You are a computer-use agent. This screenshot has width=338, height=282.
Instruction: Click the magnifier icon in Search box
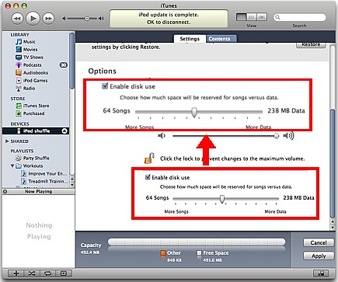click(x=277, y=17)
